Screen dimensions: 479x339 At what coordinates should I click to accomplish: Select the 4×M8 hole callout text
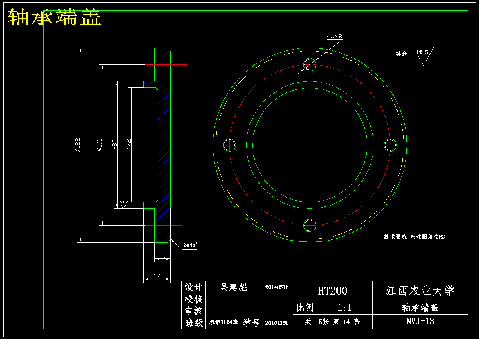(334, 36)
